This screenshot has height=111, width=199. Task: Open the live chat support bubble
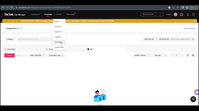(x=193, y=99)
